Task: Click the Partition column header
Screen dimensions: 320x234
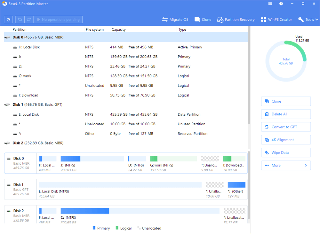Action: 44,29
